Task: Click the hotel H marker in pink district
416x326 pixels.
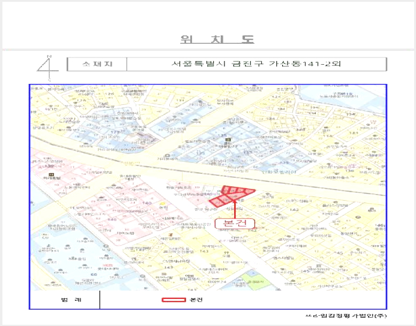Action: pos(52,174)
